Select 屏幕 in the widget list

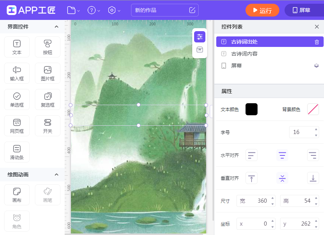270,66
